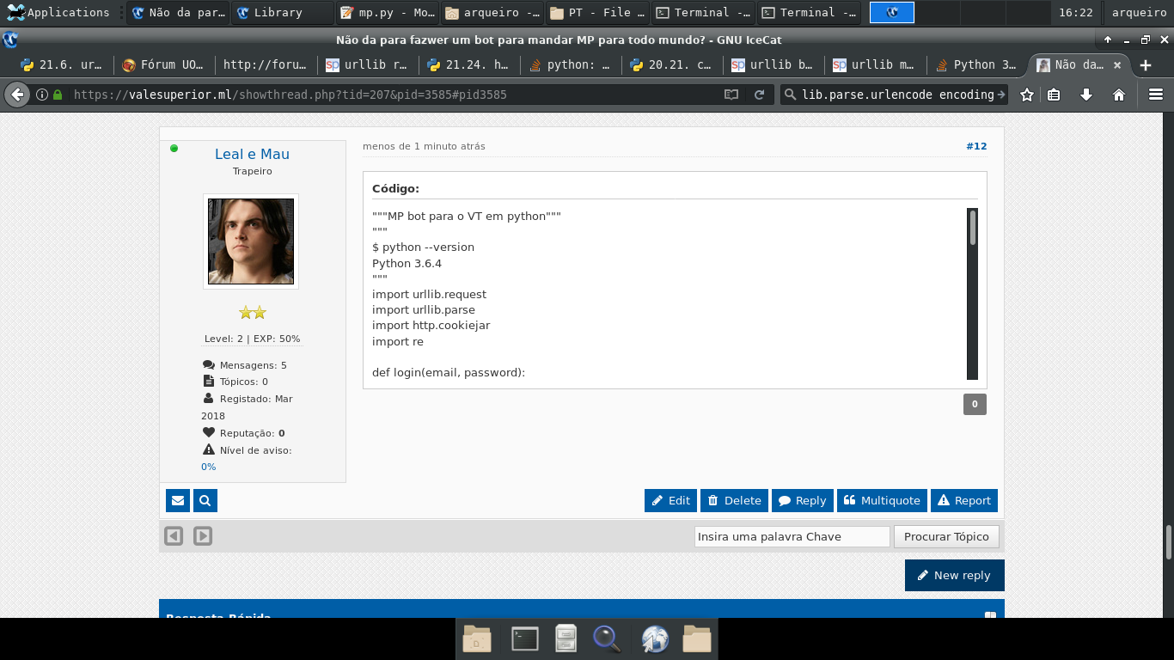Go to the browser home icon

click(x=1119, y=95)
